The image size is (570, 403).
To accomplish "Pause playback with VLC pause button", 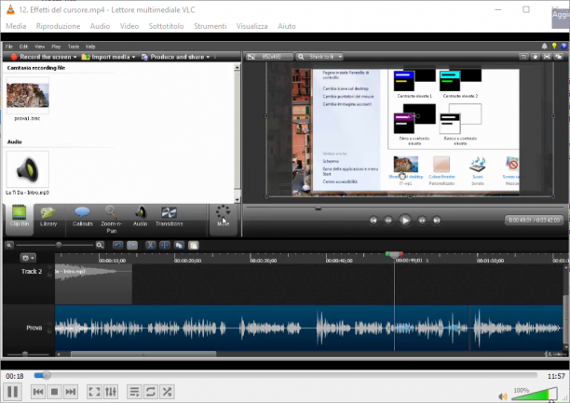I will [13, 392].
